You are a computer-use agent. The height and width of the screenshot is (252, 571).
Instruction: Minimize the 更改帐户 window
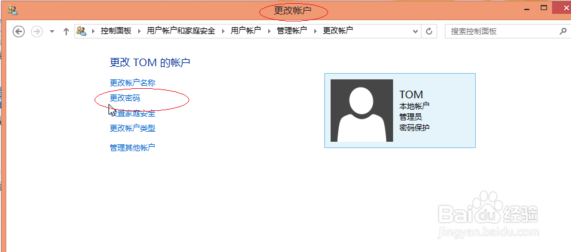527,8
